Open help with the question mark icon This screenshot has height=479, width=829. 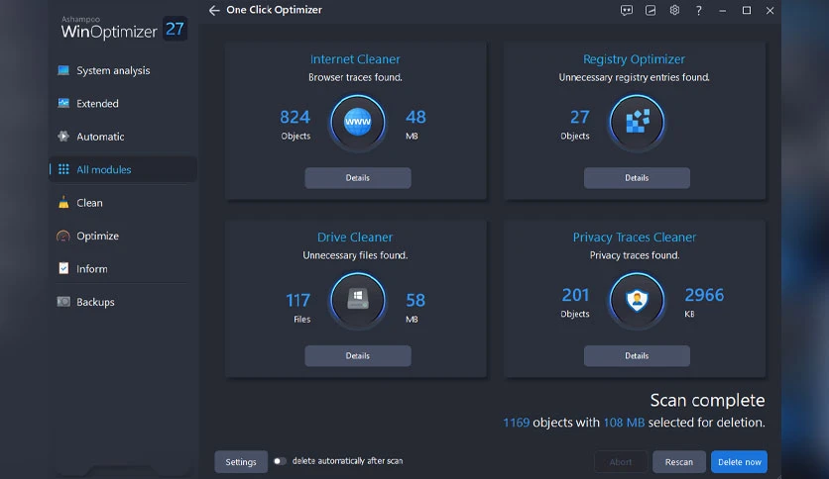click(x=698, y=10)
